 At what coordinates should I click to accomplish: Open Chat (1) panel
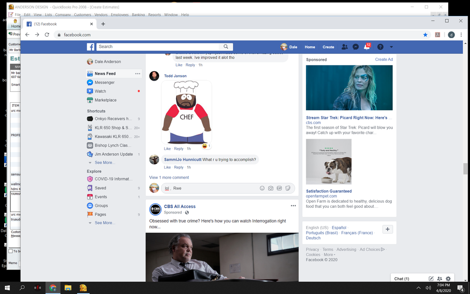402,279
